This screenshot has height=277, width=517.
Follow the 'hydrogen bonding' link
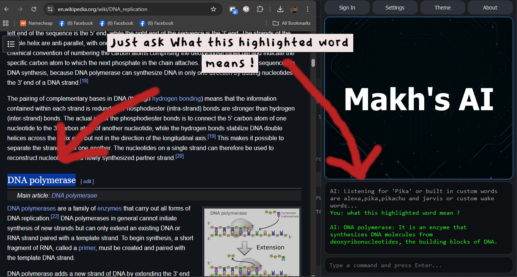click(176, 98)
